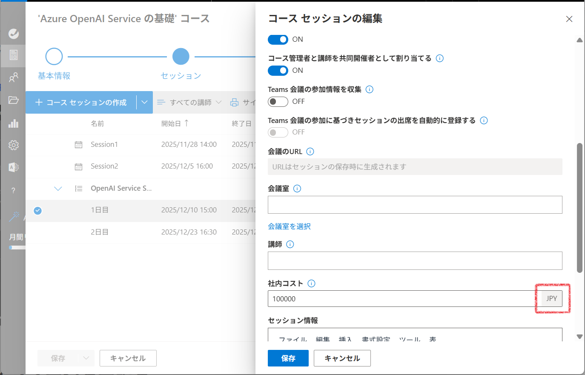
Task: Open the catalog document icon in the sidebar
Action: click(14, 55)
